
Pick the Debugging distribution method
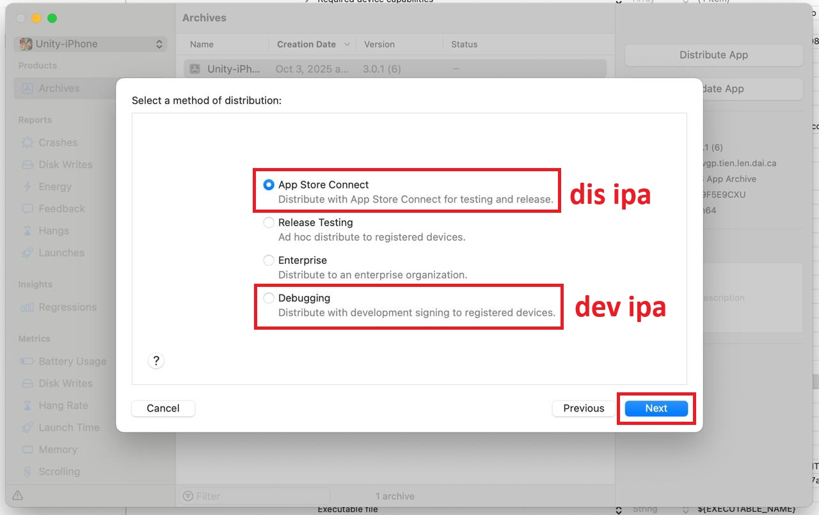269,298
